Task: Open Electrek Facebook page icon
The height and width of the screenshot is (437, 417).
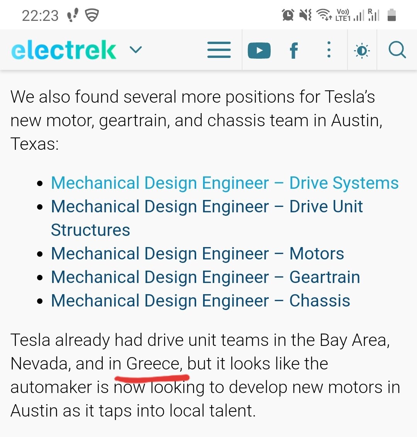Action: pos(293,51)
